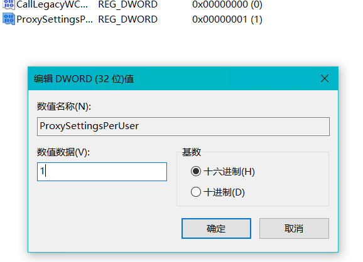Image resolution: width=363 pixels, height=262 pixels.
Task: Click the ProxySettingsP DWORD value icon
Action: point(9,19)
